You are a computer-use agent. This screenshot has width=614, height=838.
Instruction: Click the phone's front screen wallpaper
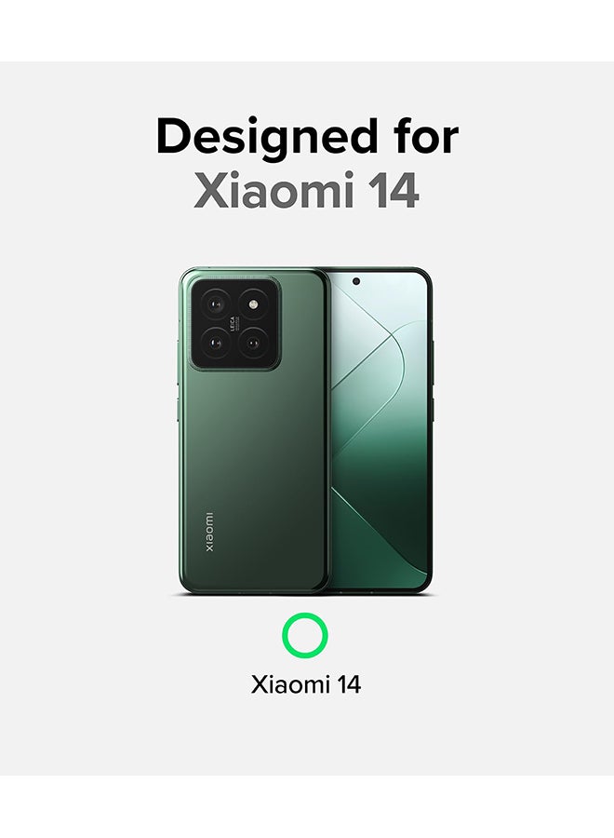[x=377, y=427]
